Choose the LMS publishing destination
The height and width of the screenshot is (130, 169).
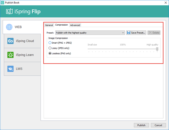[22, 69]
